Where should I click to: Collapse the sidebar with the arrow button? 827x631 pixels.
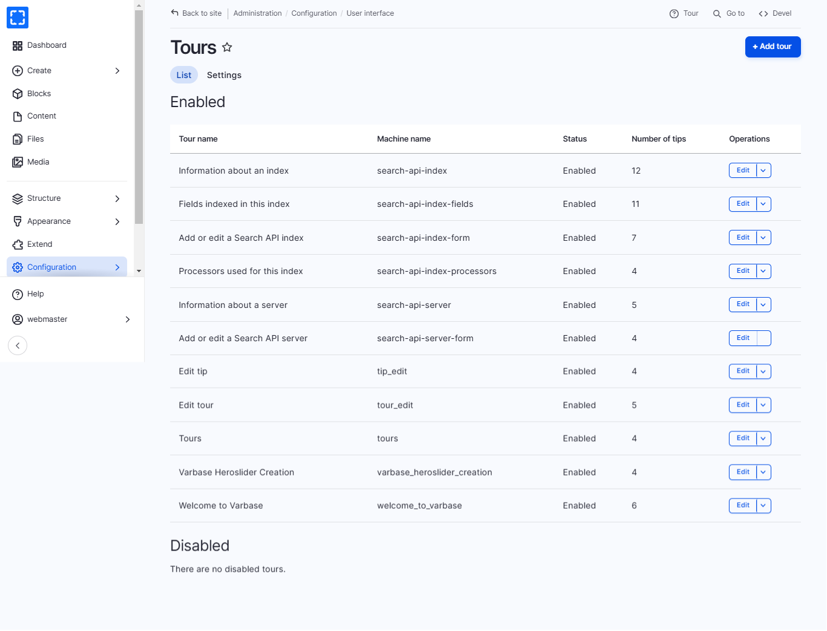(x=18, y=345)
